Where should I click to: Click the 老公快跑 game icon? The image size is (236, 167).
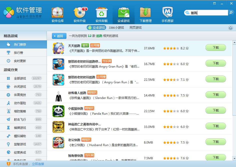click(x=58, y=143)
